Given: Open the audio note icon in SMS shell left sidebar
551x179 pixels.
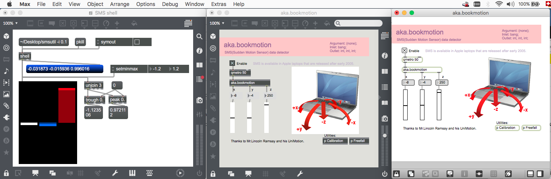Looking at the screenshot, I should click(6, 71).
